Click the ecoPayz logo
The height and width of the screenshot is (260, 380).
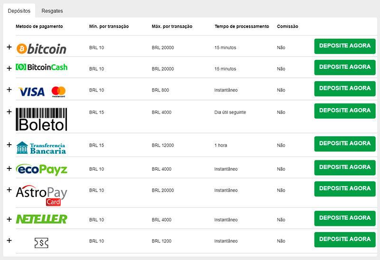41,169
